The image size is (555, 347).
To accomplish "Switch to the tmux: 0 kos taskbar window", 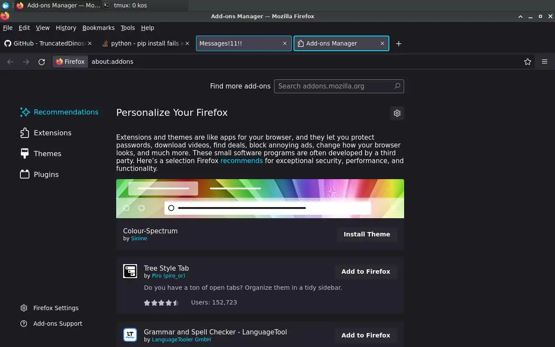I will 145,6.
